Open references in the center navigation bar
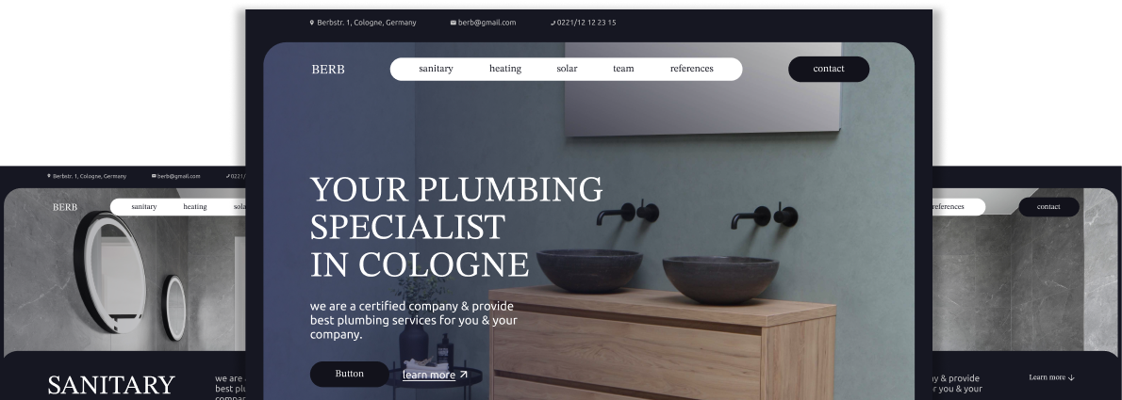This screenshot has width=1122, height=400. click(692, 69)
